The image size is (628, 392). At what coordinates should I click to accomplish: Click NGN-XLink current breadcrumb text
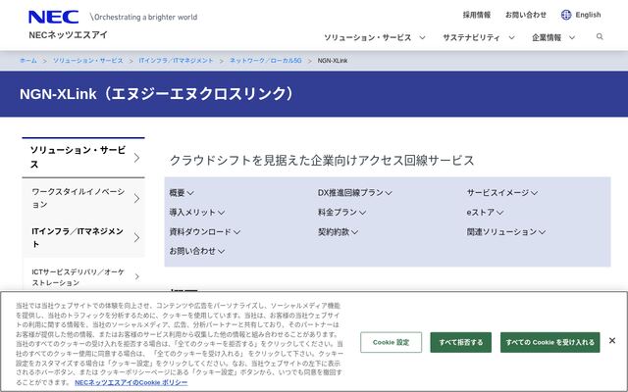click(333, 61)
